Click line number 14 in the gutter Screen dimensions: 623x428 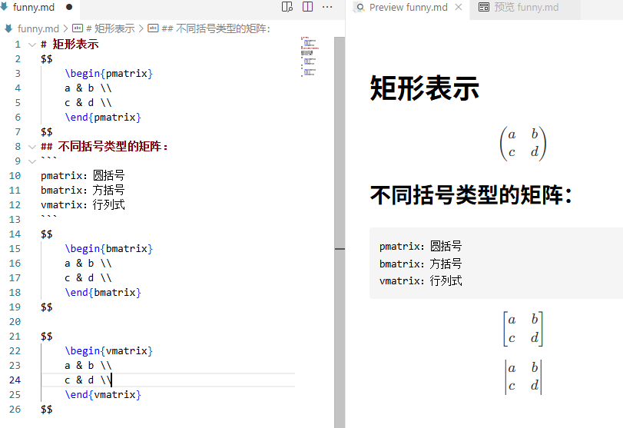click(x=15, y=234)
